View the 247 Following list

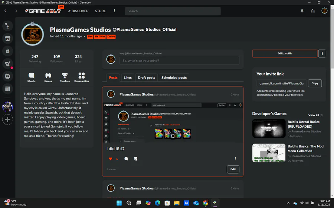click(x=35, y=58)
